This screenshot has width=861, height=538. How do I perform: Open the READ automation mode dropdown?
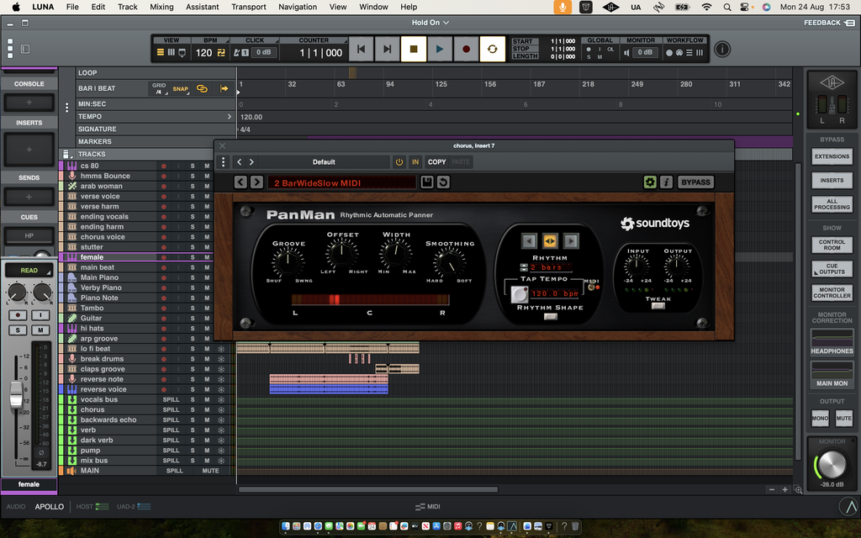coord(29,271)
